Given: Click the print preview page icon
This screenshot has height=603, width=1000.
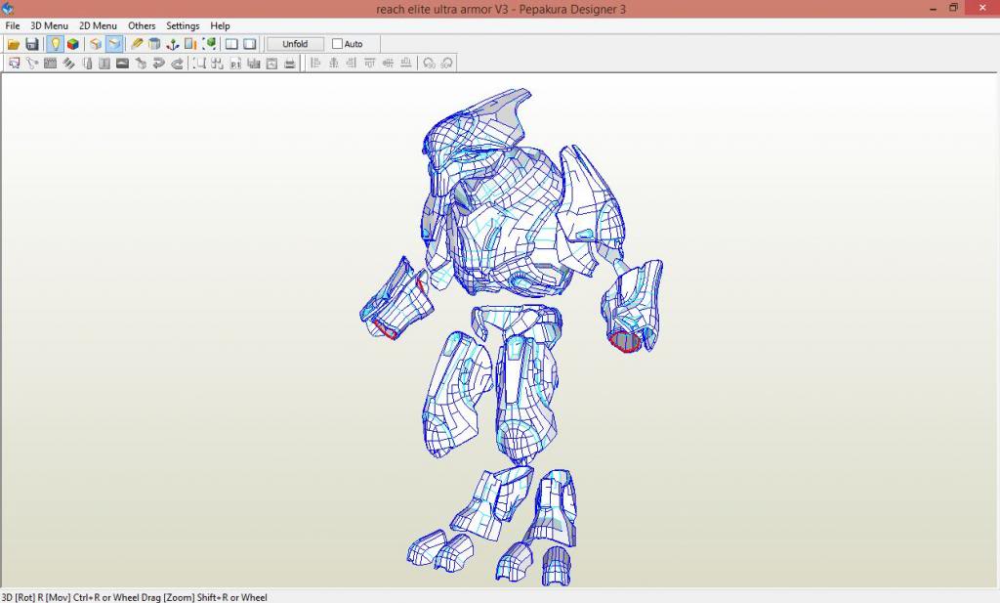Looking at the screenshot, I should pos(271,64).
